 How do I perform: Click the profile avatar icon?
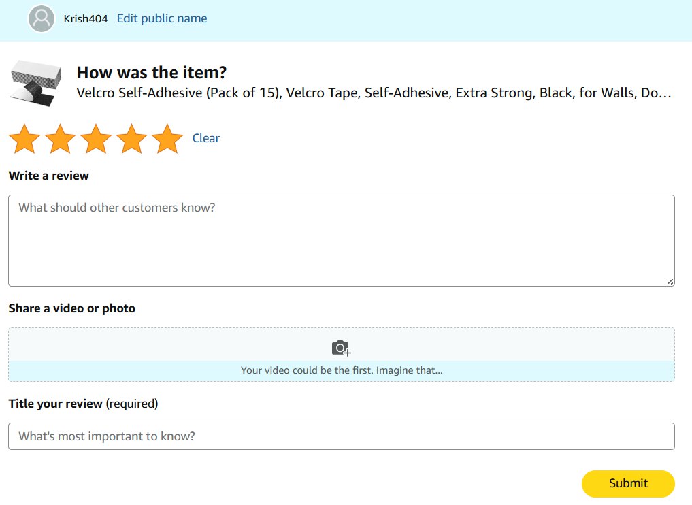pos(42,18)
